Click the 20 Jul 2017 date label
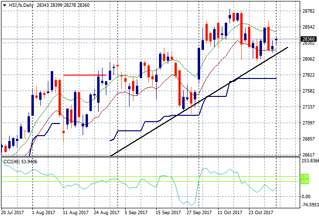Image resolution: width=319 pixels, height=218 pixels. click(13, 213)
